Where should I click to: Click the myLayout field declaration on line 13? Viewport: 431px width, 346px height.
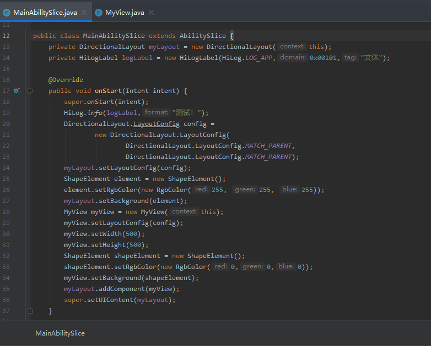coord(164,47)
